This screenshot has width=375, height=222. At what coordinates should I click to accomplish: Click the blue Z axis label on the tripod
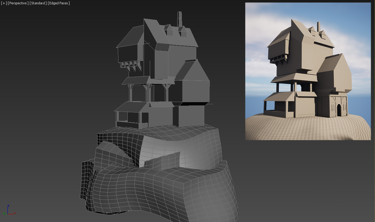(8, 205)
